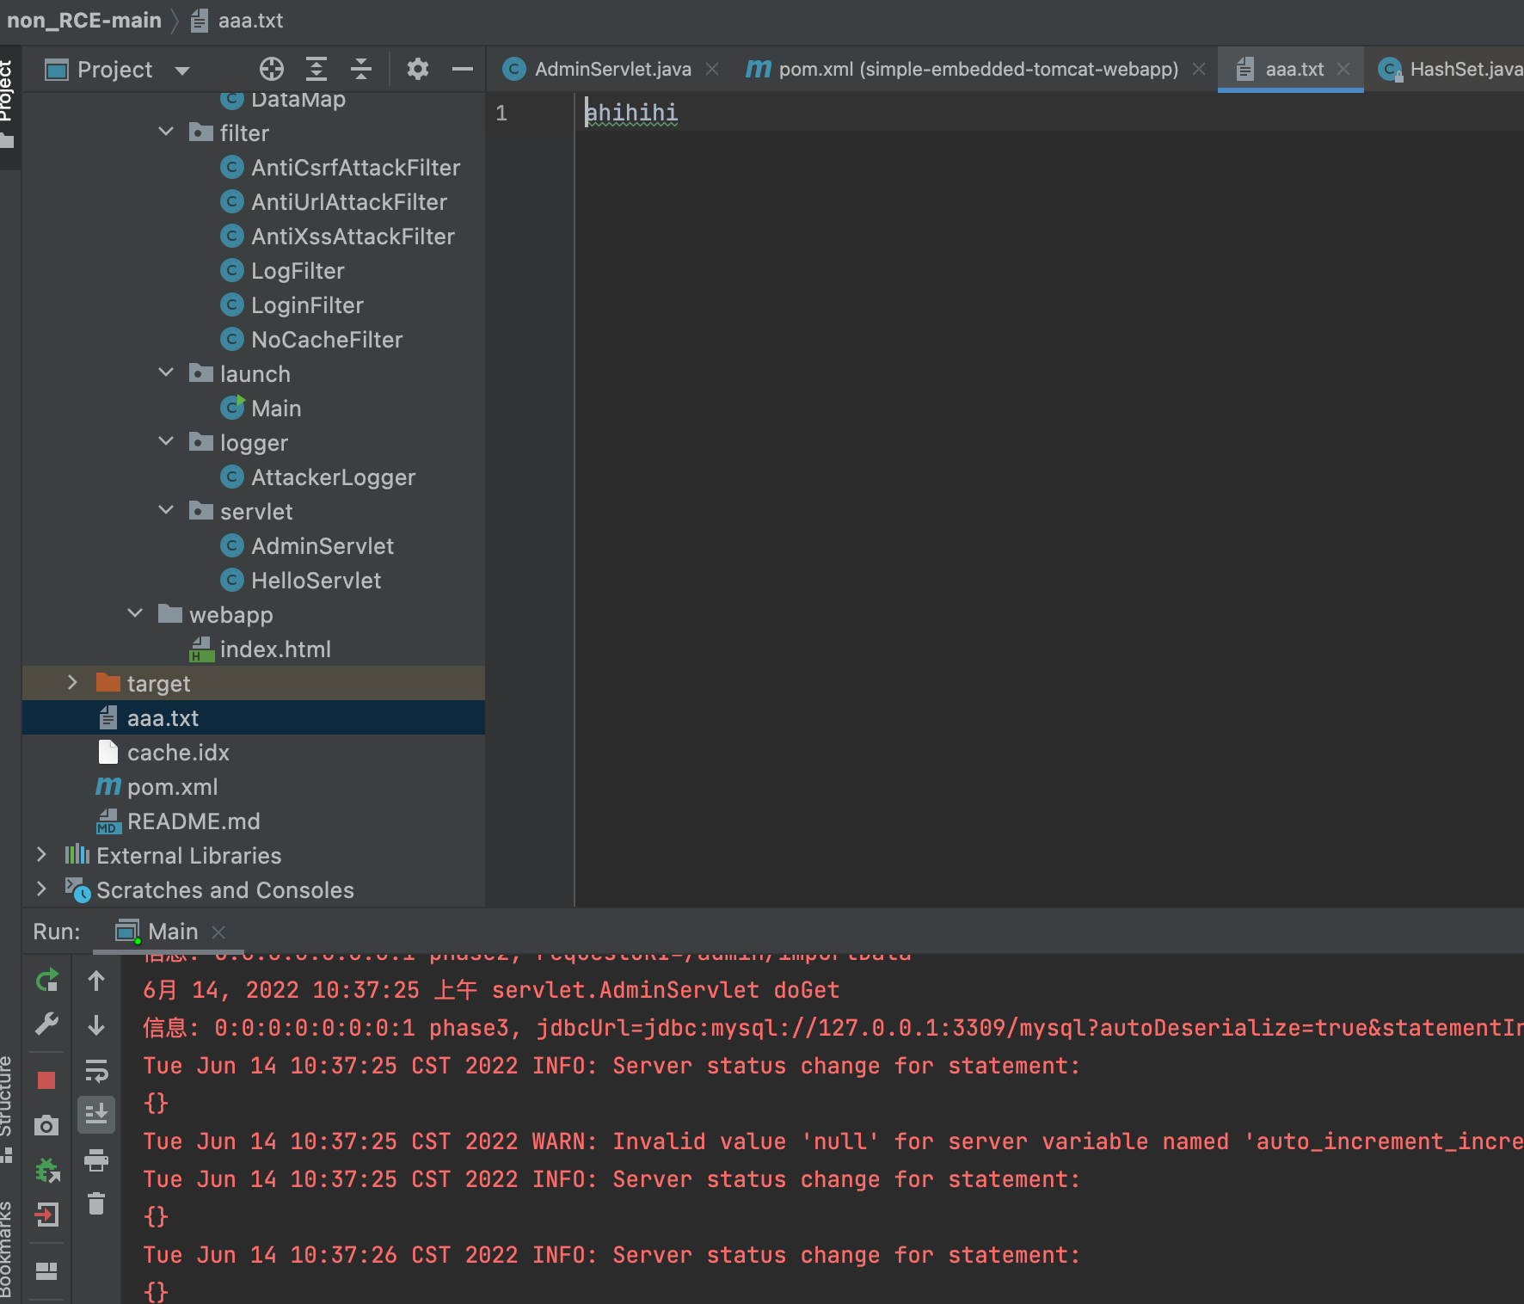1524x1304 pixels.
Task: Click line 1 text ahihihi in editor
Action: pos(631,113)
